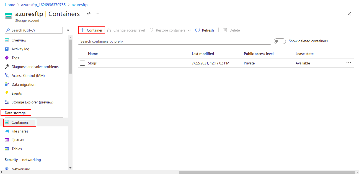This screenshot has height=174, width=359.
Task: Click the Overview icon in sidebar
Action: click(x=7, y=40)
